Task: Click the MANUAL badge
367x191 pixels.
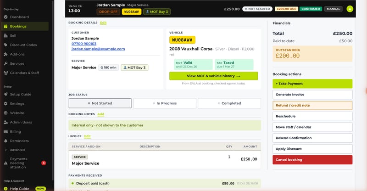Action: (x=334, y=9)
